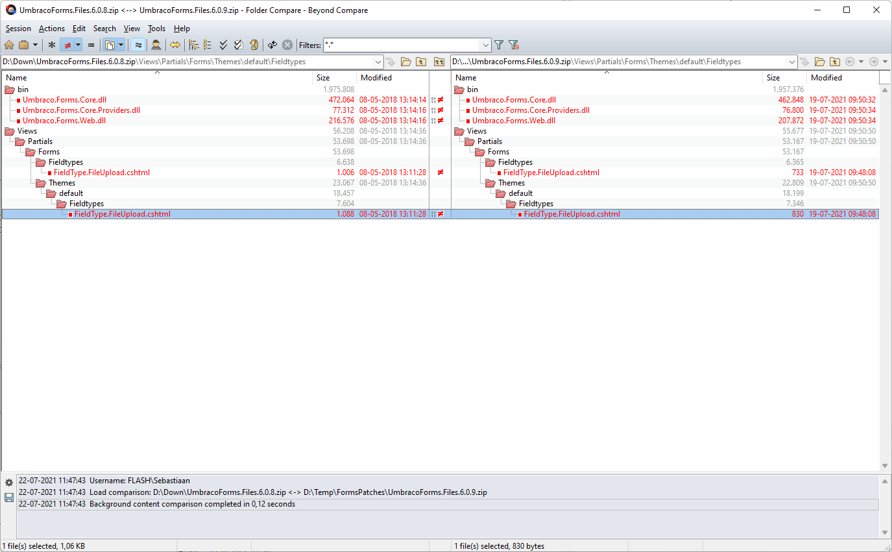Sort left pane by Name column
This screenshot has width=892, height=552.
pos(157,78)
